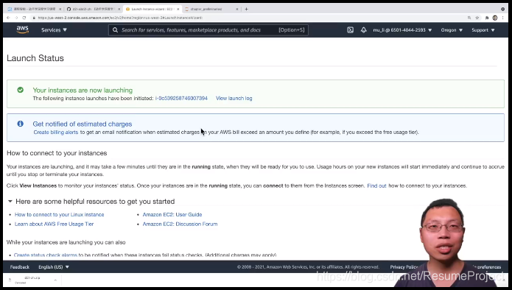Click the Chrome profile avatar

click(495, 18)
